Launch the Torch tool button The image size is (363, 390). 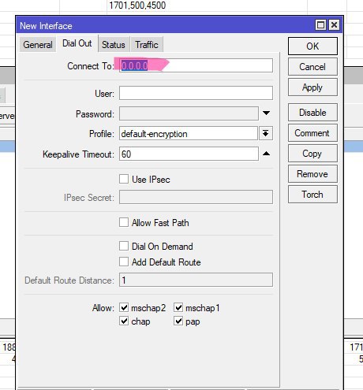coord(312,195)
